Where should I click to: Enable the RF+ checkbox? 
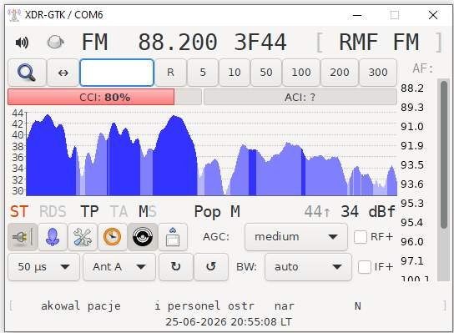pos(361,237)
